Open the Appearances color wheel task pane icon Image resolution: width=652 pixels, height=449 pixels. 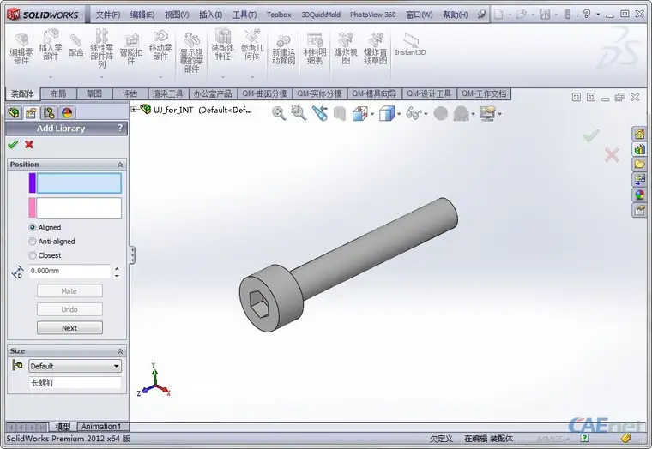[639, 195]
